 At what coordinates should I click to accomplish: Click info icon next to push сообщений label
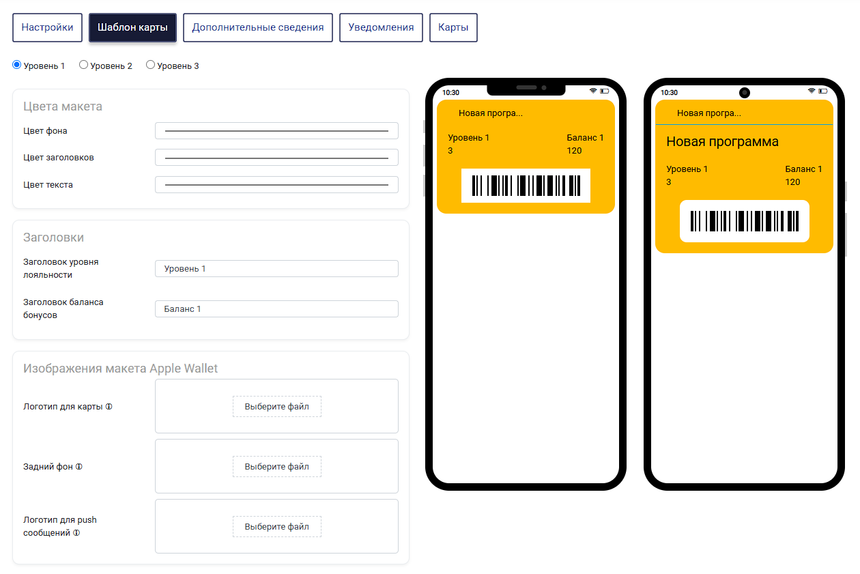click(x=76, y=533)
